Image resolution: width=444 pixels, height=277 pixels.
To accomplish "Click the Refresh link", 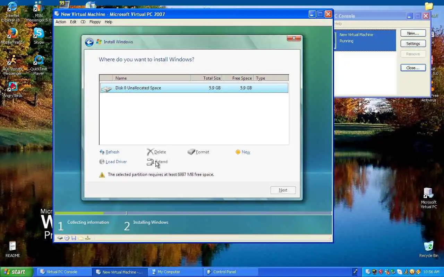I will click(x=112, y=152).
